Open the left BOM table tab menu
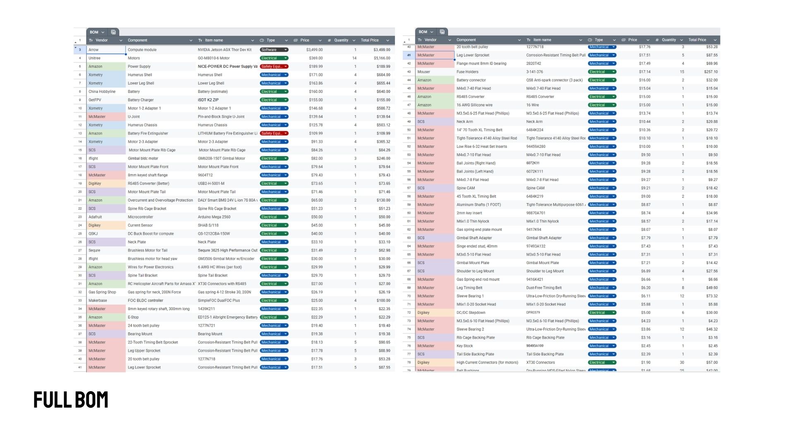The width and height of the screenshot is (794, 446). pyautogui.click(x=103, y=32)
